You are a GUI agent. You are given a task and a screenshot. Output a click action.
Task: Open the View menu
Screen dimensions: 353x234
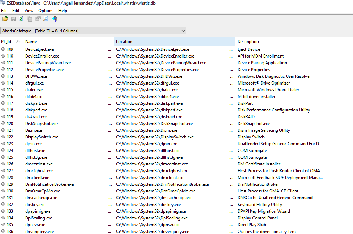pos(29,11)
